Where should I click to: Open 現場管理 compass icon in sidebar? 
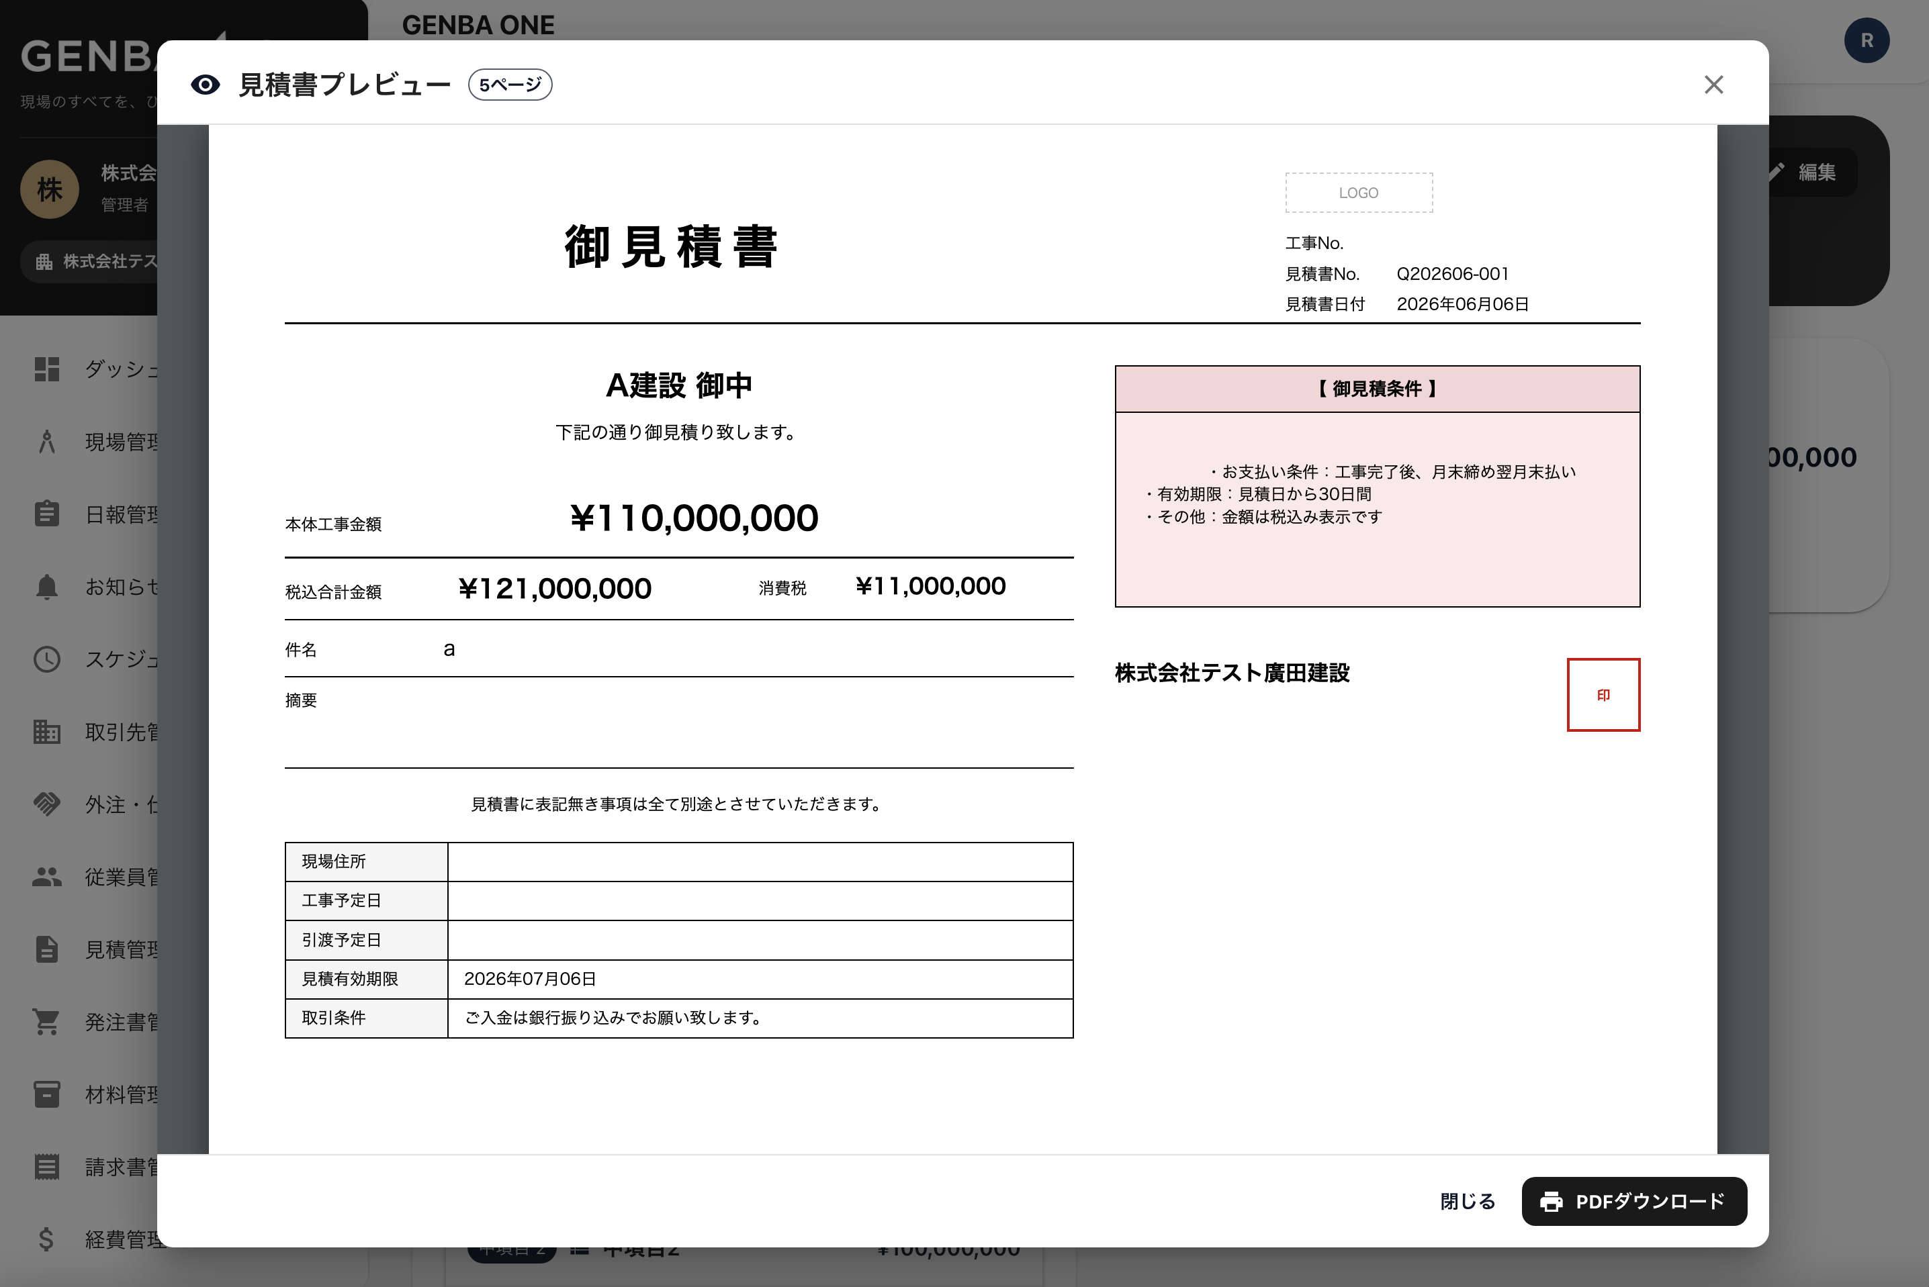pyautogui.click(x=47, y=442)
